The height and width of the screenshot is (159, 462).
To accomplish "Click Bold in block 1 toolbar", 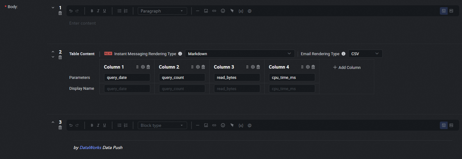I will 92,11.
